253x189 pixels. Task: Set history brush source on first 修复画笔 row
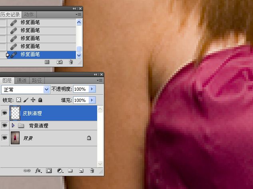click(3, 23)
